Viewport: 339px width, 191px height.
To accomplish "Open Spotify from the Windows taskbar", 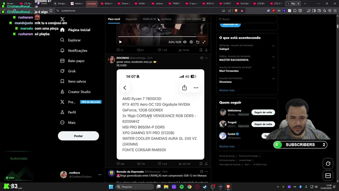I will (182, 187).
